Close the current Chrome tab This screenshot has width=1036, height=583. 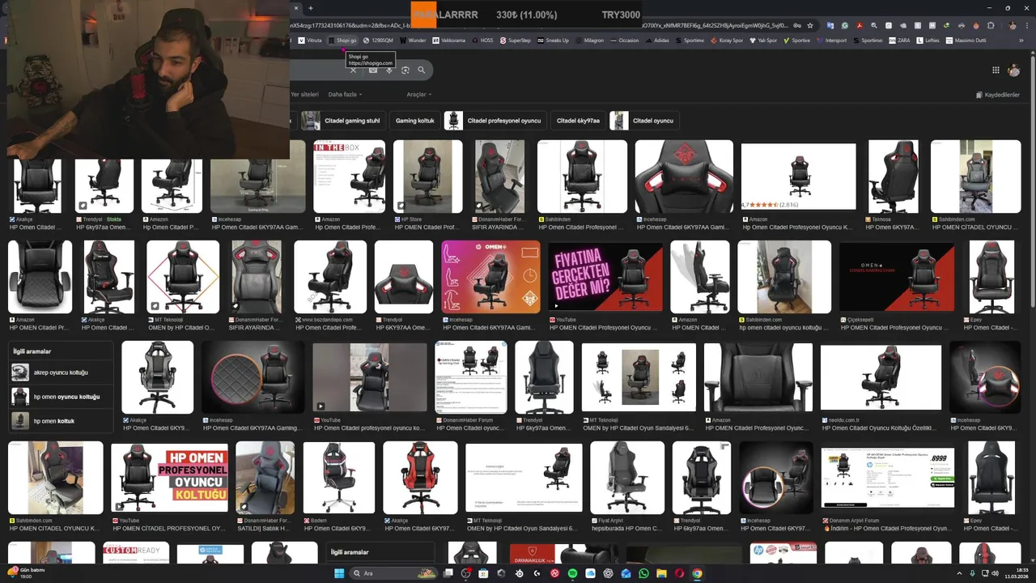tap(296, 8)
